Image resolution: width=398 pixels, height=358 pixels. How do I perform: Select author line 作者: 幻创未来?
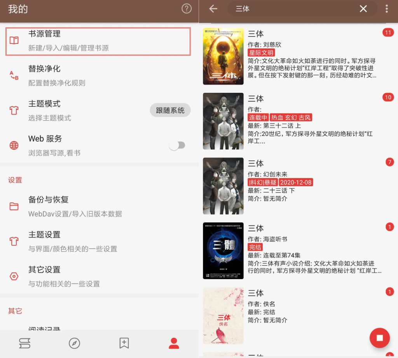267,174
